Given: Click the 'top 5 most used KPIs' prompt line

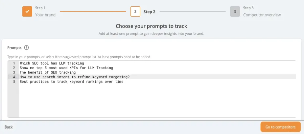Looking at the screenshot, I should pyautogui.click(x=66, y=68).
